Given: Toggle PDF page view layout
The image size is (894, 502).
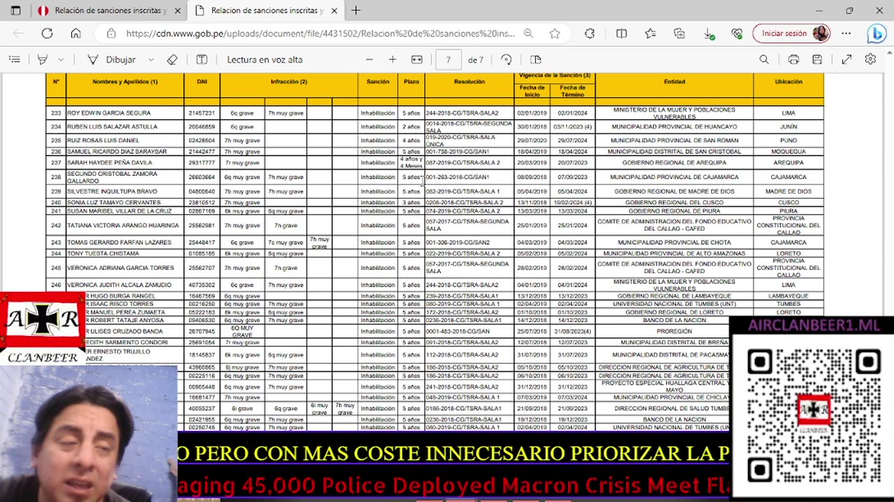Looking at the screenshot, I should coord(536,60).
